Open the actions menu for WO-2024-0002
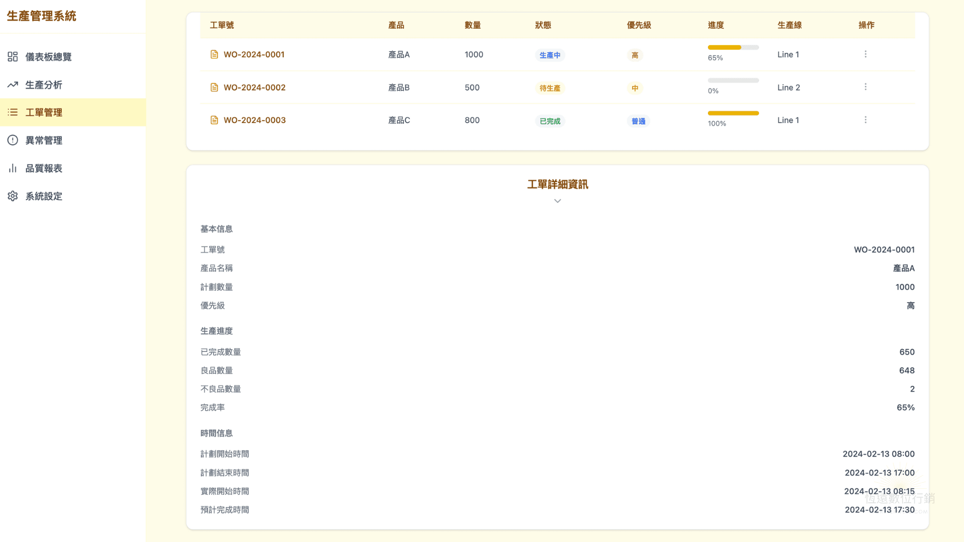Screen dimensions: 964x542 (x=866, y=86)
